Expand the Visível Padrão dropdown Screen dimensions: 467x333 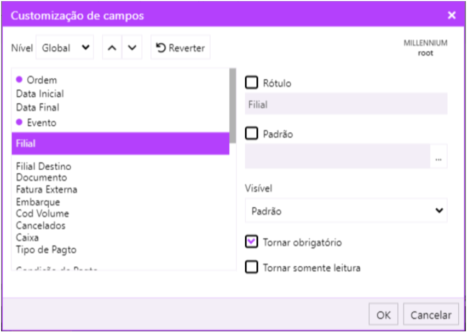(345, 211)
